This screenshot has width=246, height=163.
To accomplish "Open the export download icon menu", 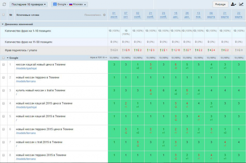I will (x=233, y=4).
